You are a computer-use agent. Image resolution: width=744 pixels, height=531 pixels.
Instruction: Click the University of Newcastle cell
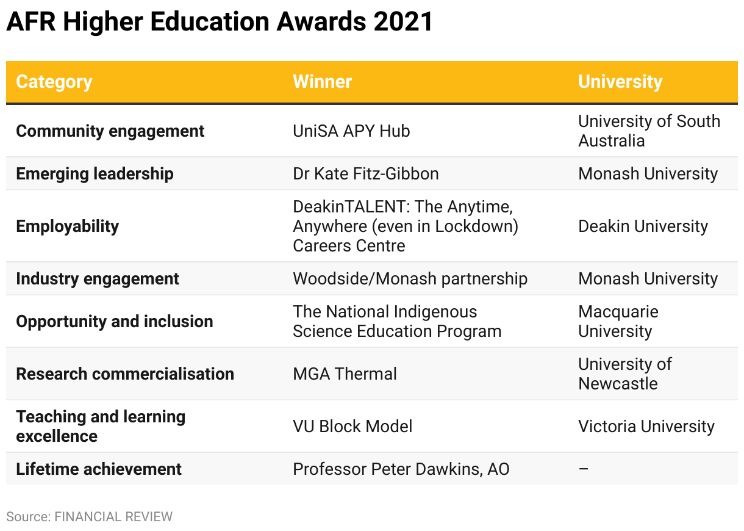coord(624,374)
